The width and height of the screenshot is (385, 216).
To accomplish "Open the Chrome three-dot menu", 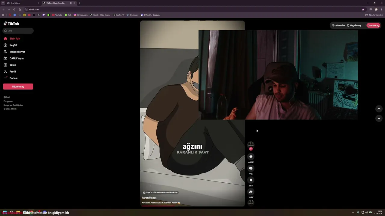I will point(381,10).
